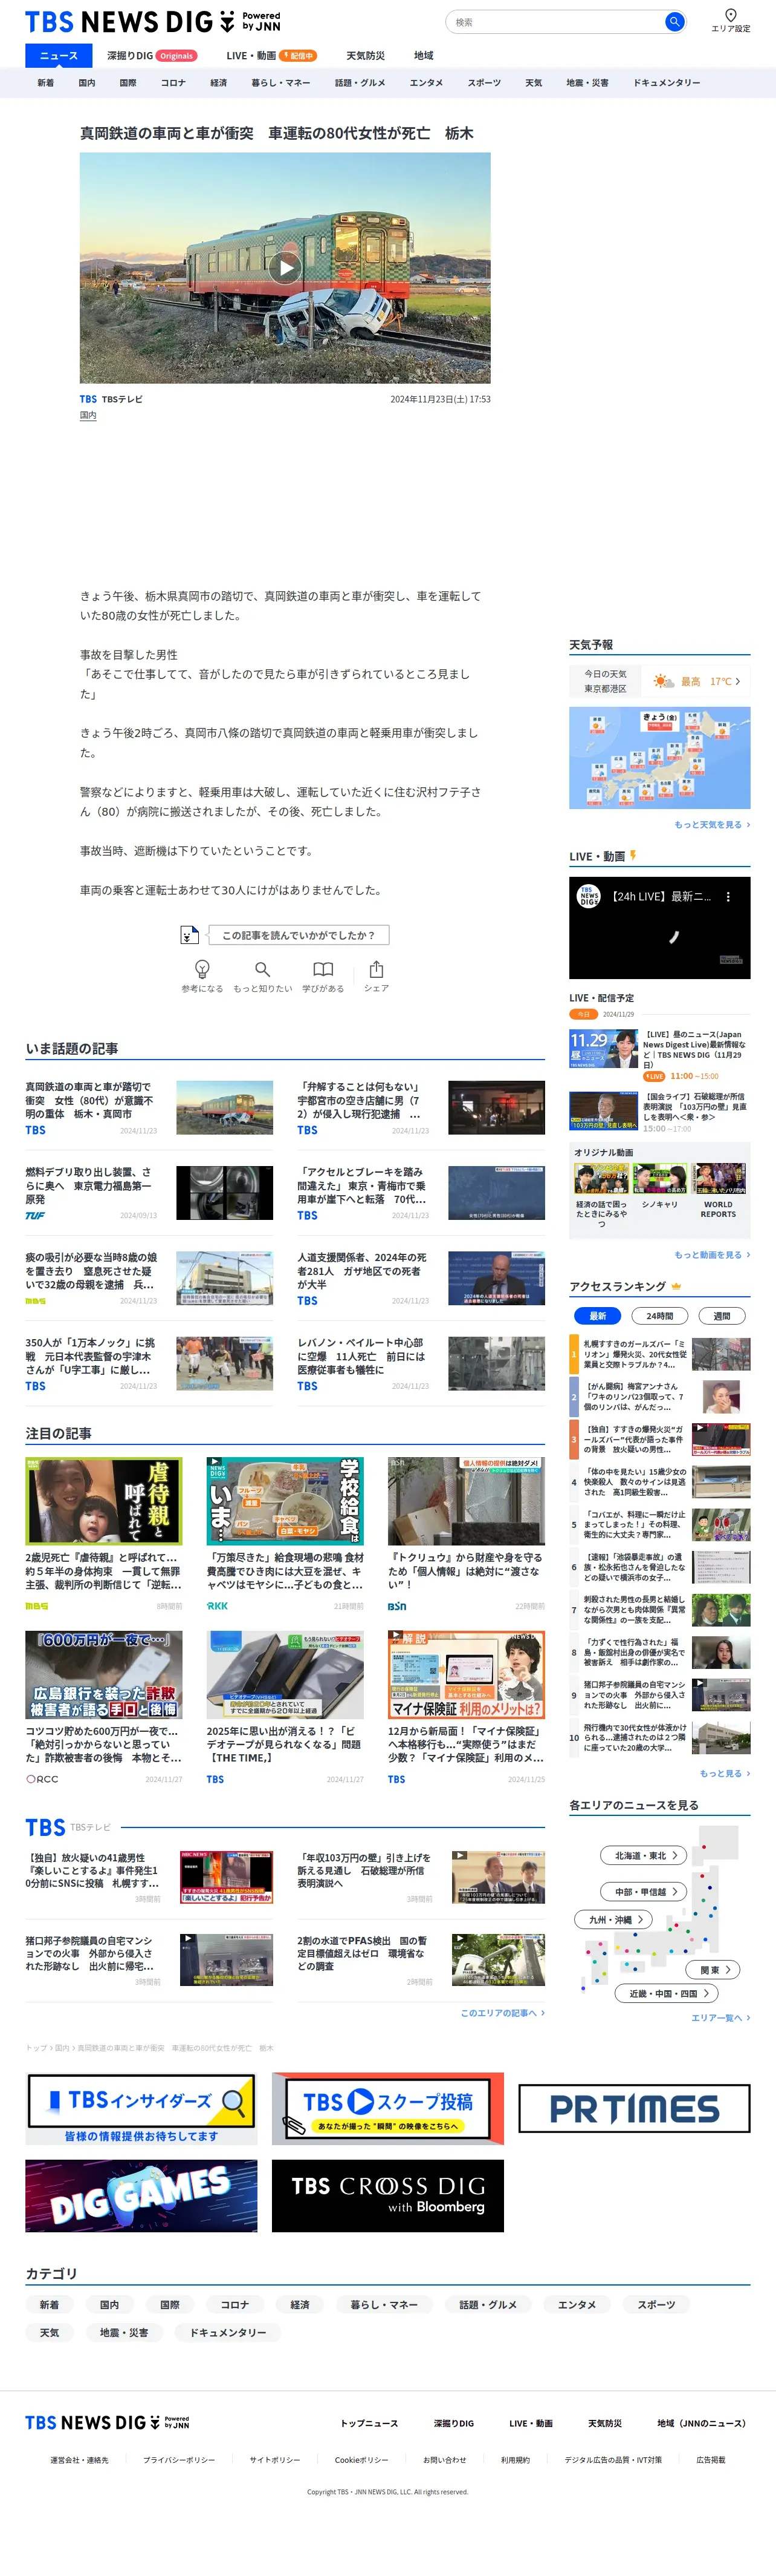776x2576 pixels.
Task: Open the 九州・沖縄 area news
Action: coord(614,1919)
